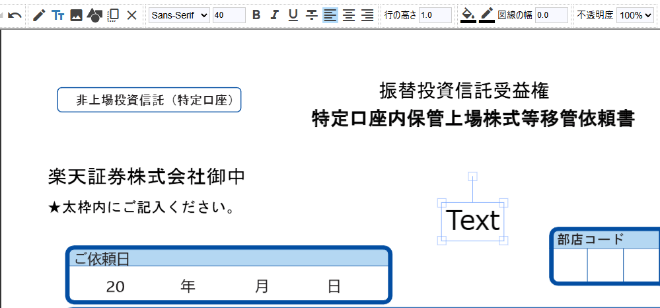
Task: Open the Sans-Serif font dropdown
Action: 179,15
